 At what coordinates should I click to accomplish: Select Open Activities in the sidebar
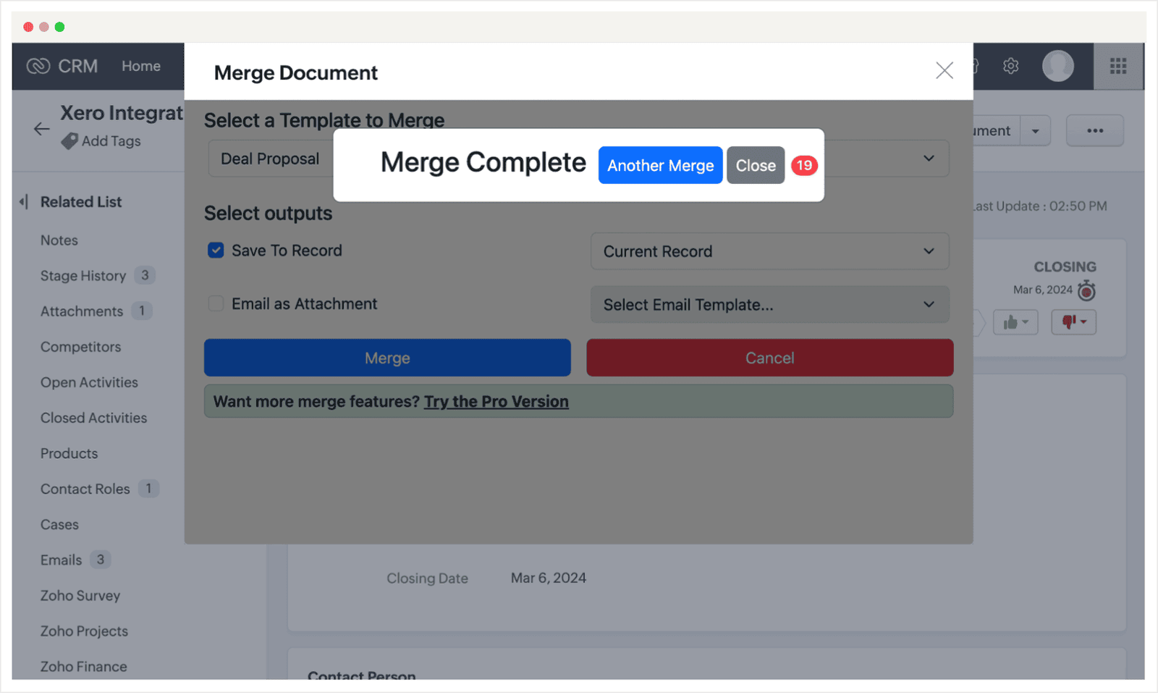(x=89, y=382)
